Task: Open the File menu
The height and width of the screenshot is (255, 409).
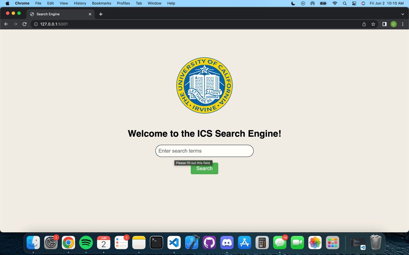Action: click(39, 3)
